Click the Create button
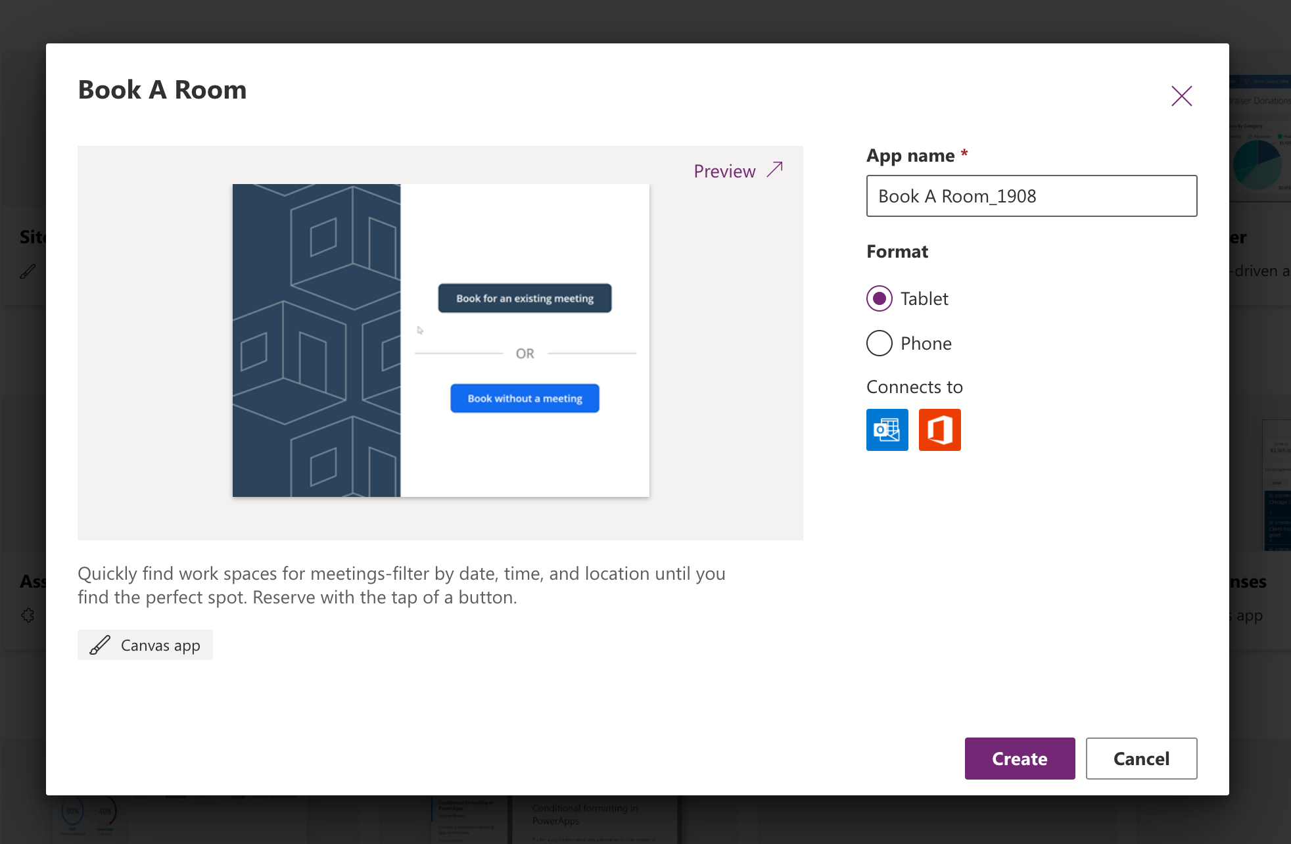1291x844 pixels. click(x=1020, y=759)
